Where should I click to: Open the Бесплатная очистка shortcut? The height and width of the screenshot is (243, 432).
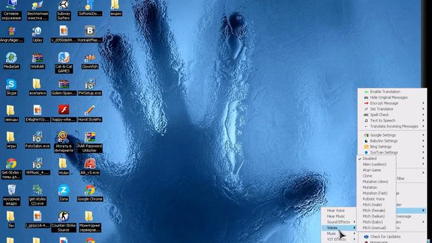point(38,11)
